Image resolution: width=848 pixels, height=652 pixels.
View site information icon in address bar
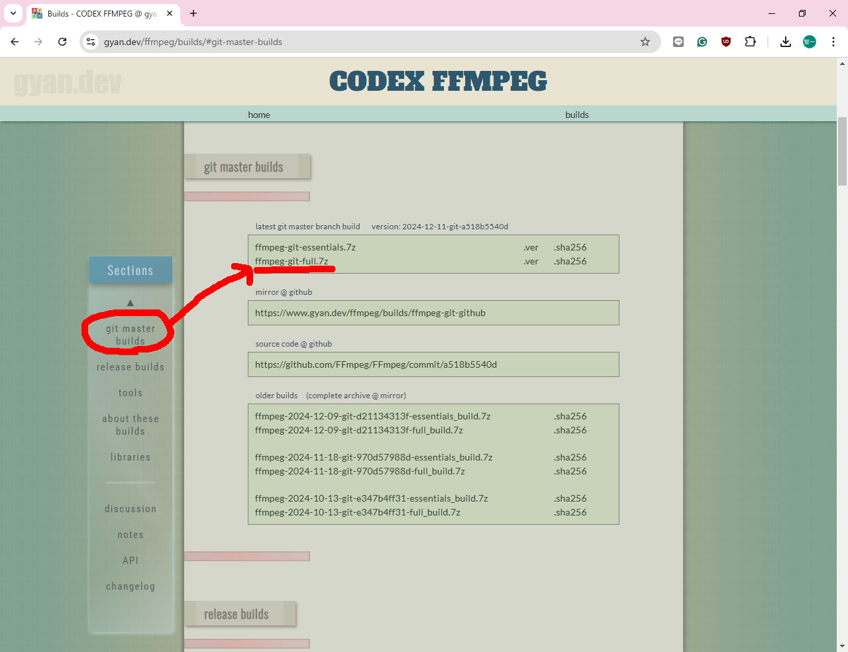[x=91, y=42]
